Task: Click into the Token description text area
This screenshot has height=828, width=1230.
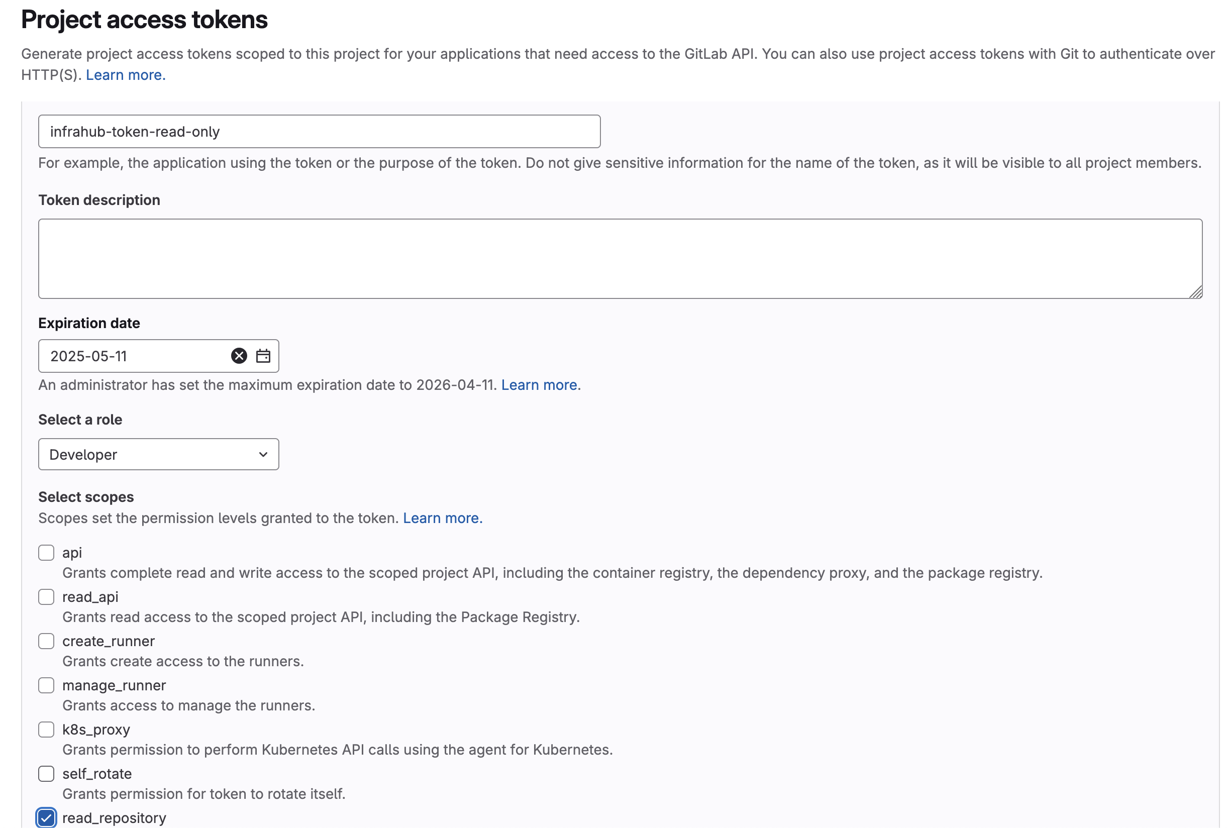Action: coord(620,259)
